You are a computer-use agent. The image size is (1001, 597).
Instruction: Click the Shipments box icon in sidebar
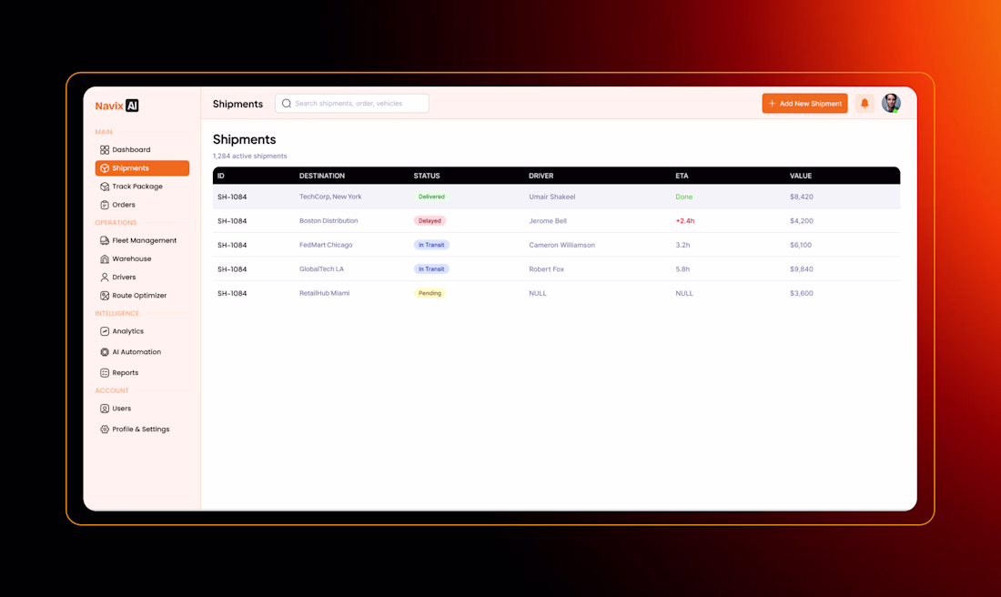(105, 168)
